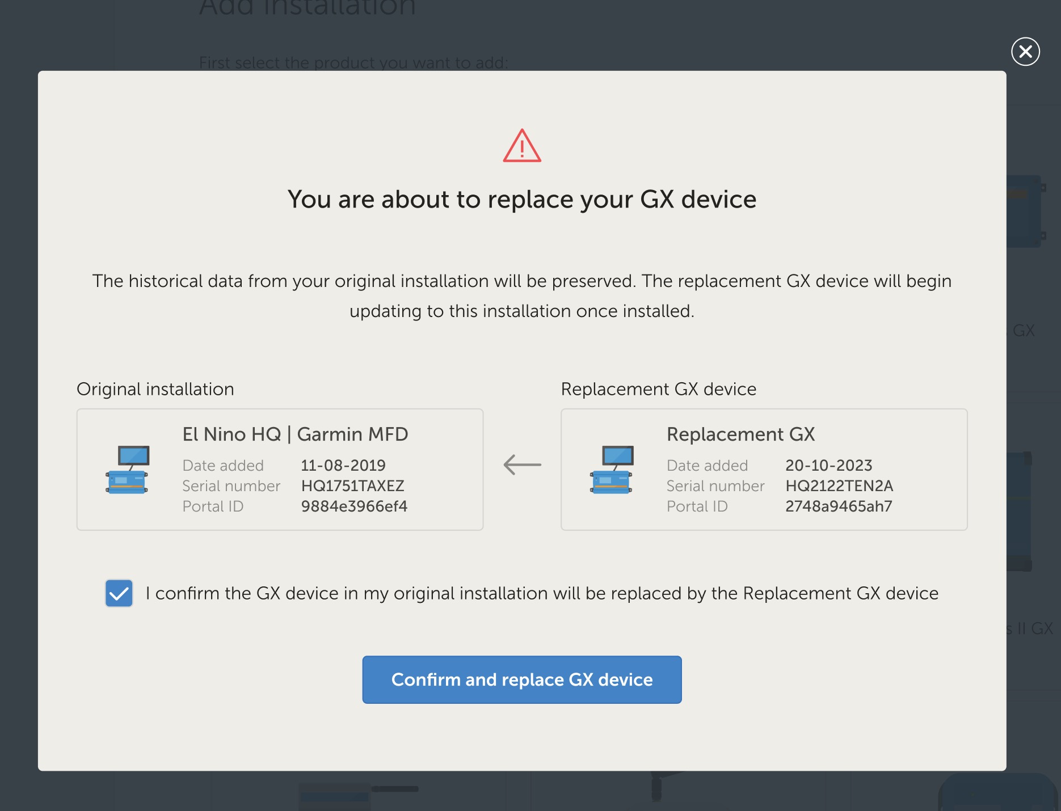
Task: Click the red warning triangle icon
Action: point(521,147)
